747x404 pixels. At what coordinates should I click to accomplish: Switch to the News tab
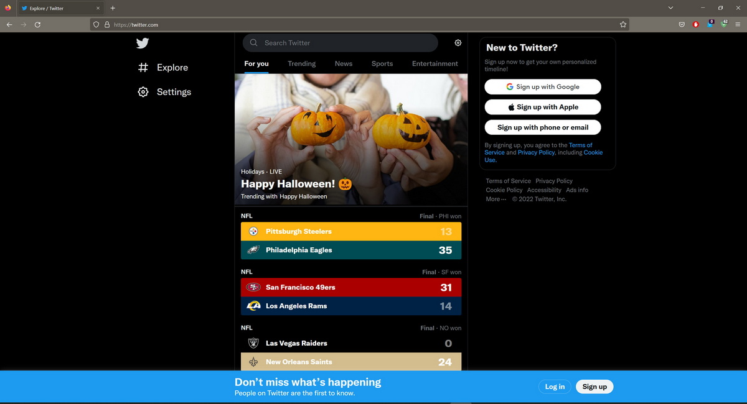[x=344, y=63]
